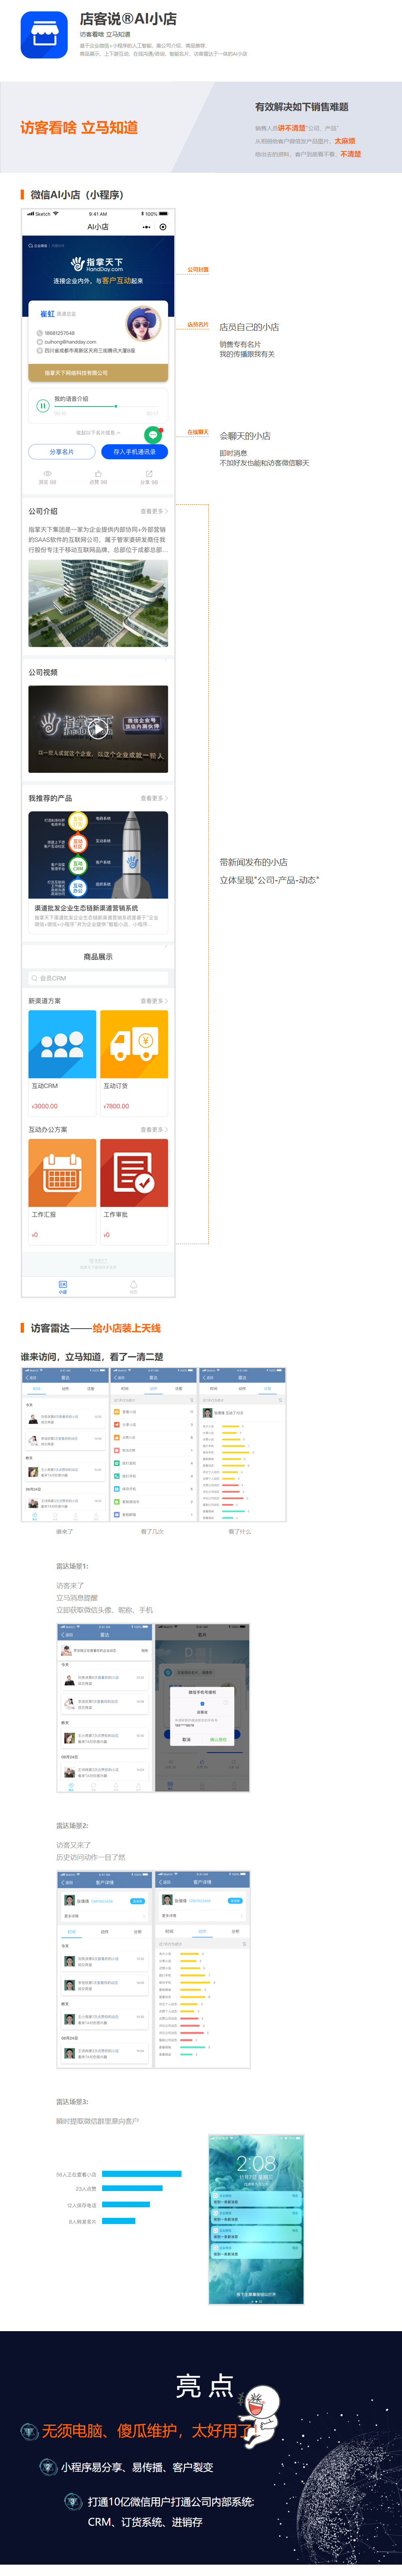
Task: Open the 互动CRM product icon
Action: tap(62, 1044)
